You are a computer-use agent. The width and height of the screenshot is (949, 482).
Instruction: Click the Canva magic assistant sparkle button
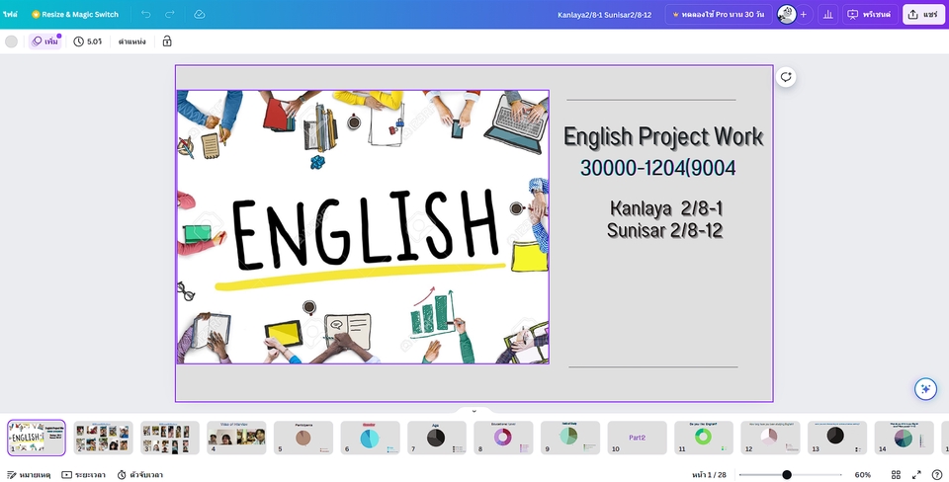pos(925,389)
